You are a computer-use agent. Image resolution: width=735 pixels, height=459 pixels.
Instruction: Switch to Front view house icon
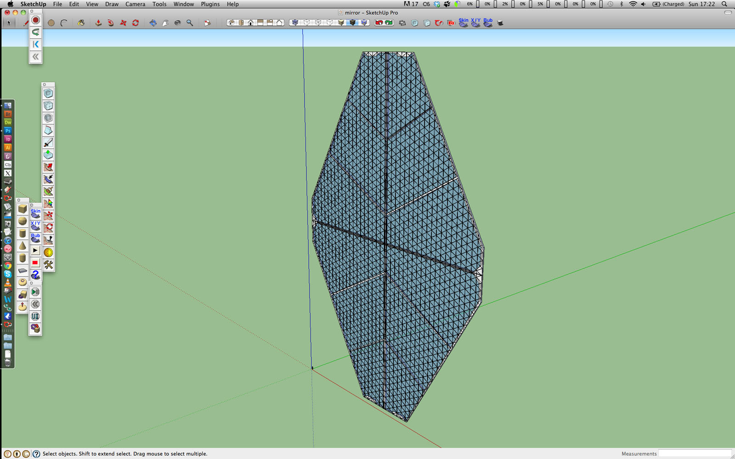pyautogui.click(x=250, y=22)
